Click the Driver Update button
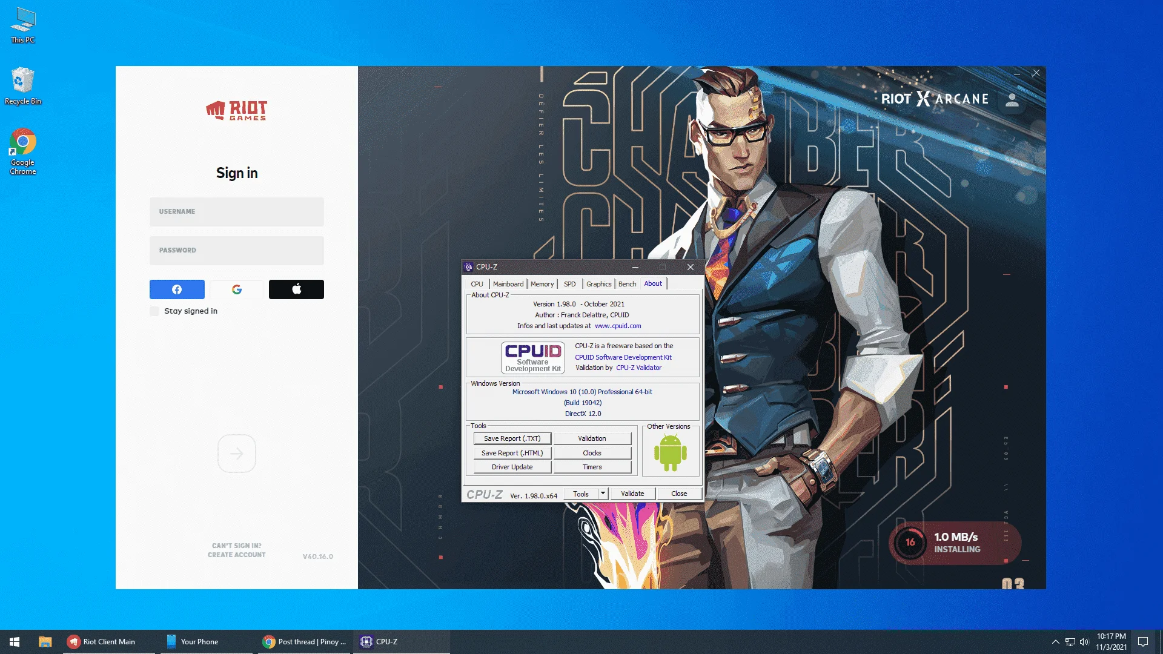The image size is (1163, 654). [512, 467]
